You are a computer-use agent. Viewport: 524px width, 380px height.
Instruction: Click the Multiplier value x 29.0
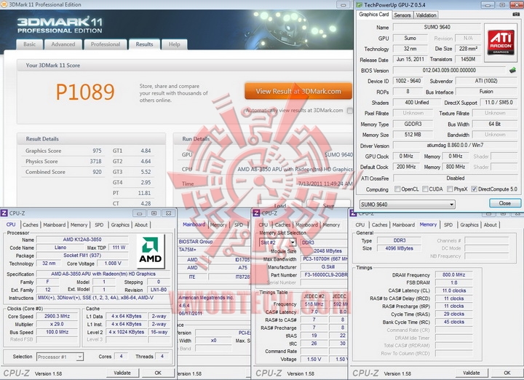click(x=57, y=324)
